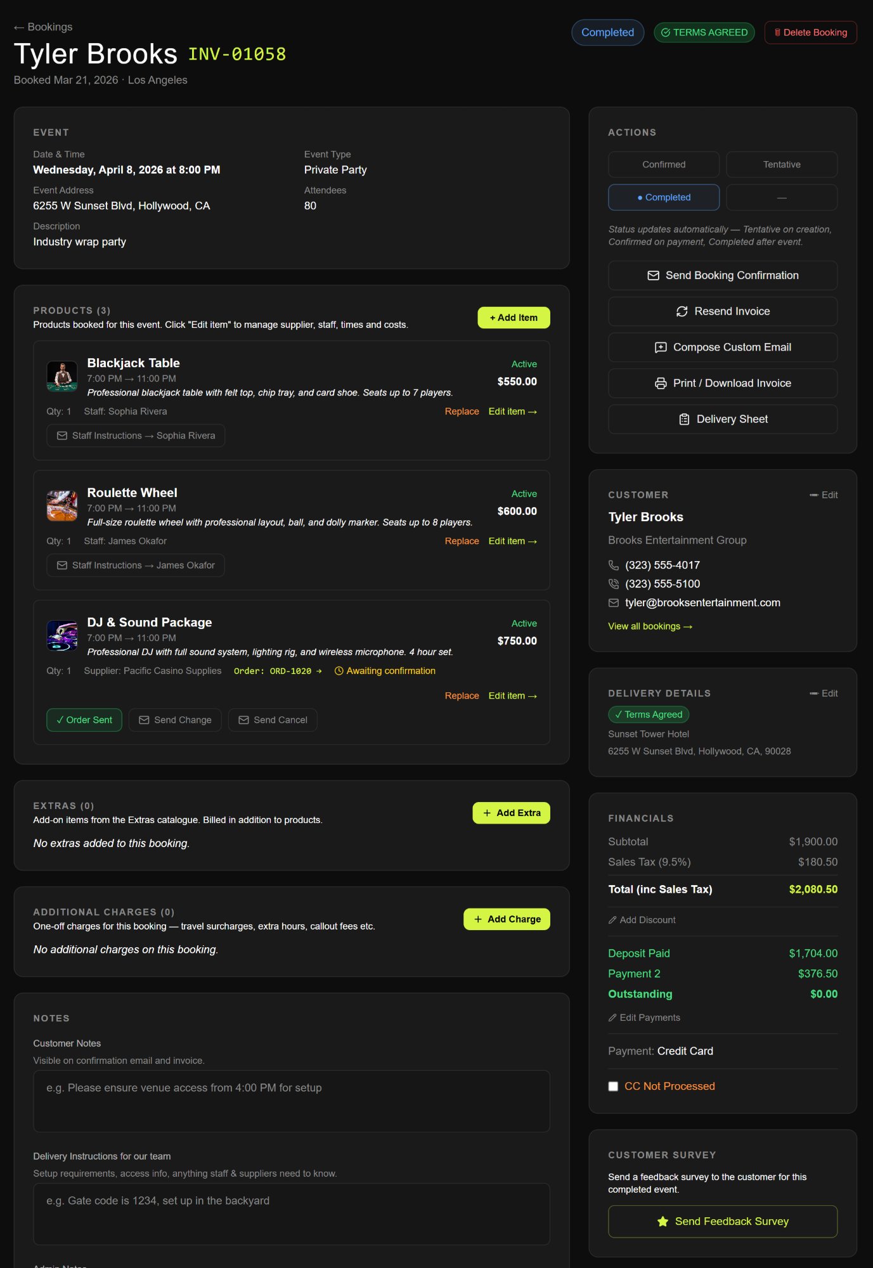The height and width of the screenshot is (1268, 873).
Task: Click the Order Sent button
Action: [x=84, y=720]
